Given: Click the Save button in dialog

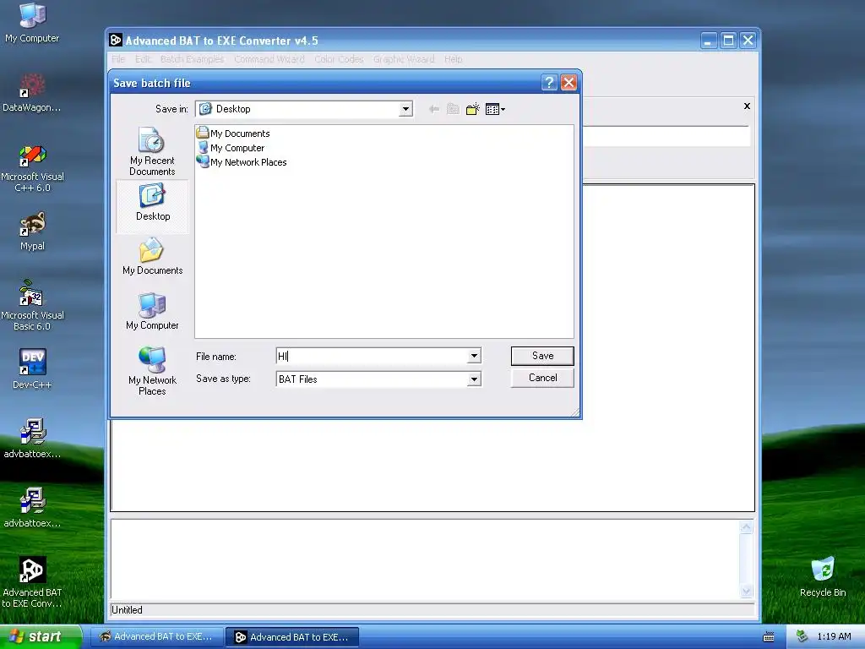Looking at the screenshot, I should point(542,356).
